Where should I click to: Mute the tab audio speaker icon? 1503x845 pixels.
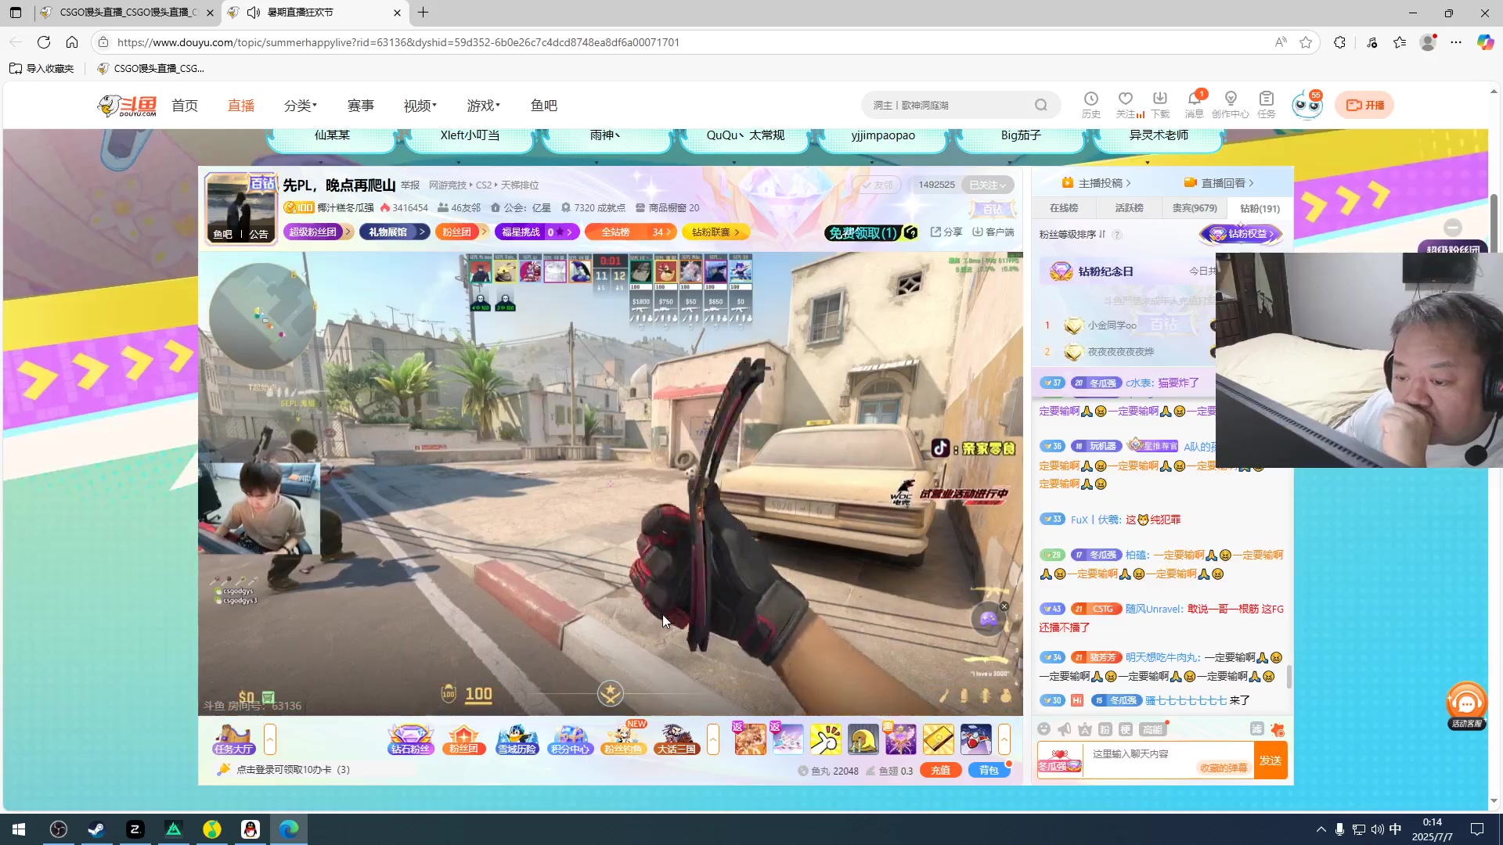tap(253, 13)
